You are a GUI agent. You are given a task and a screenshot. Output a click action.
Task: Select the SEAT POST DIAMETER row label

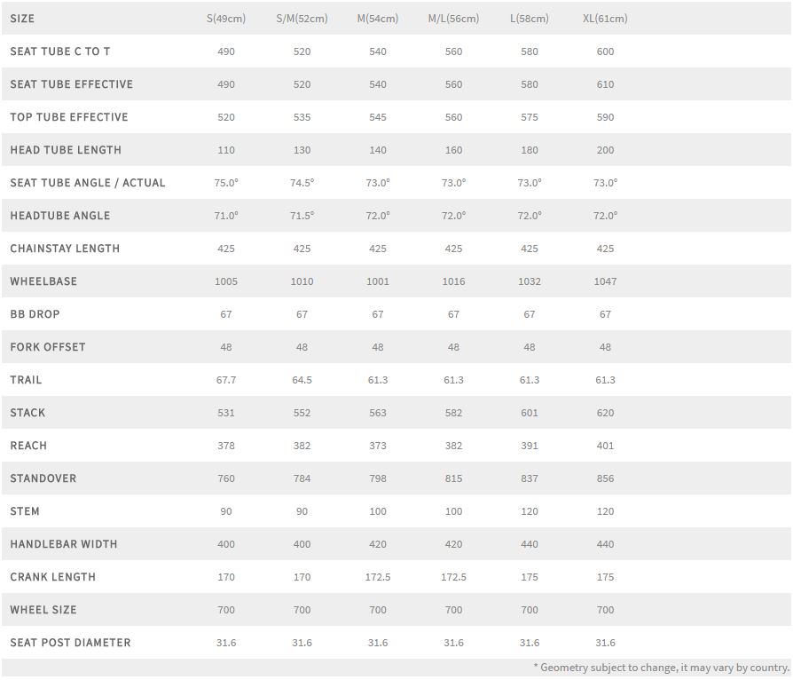tap(70, 643)
